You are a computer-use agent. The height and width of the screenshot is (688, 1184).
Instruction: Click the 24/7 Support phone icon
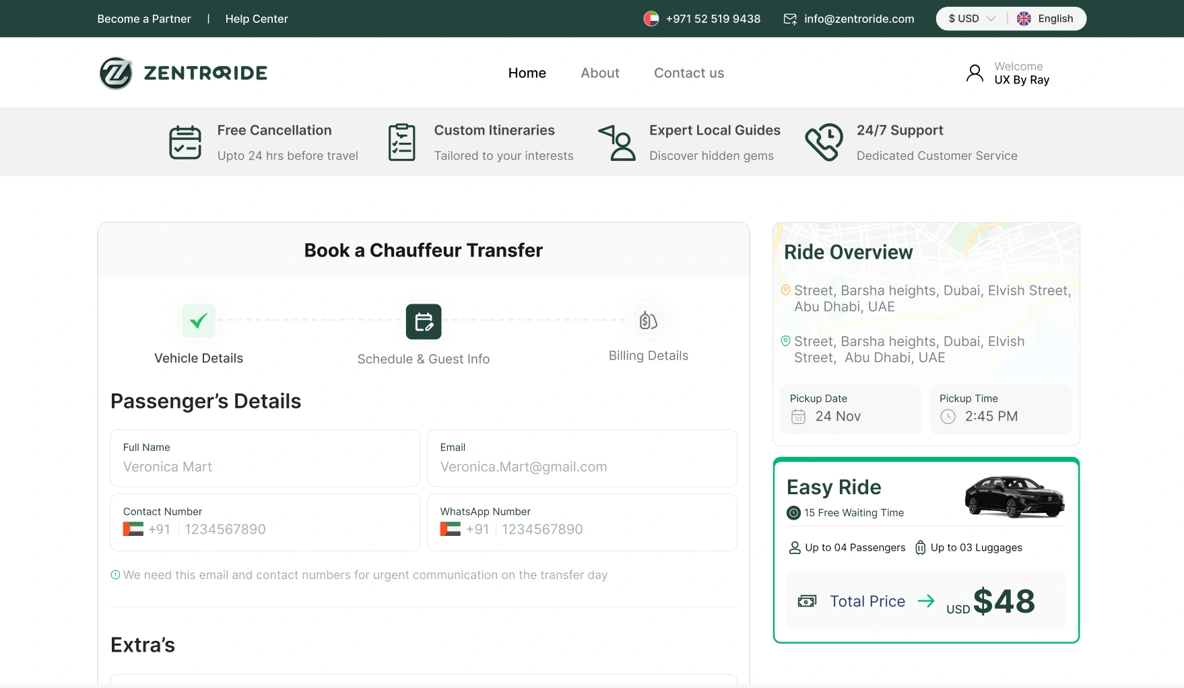(824, 142)
